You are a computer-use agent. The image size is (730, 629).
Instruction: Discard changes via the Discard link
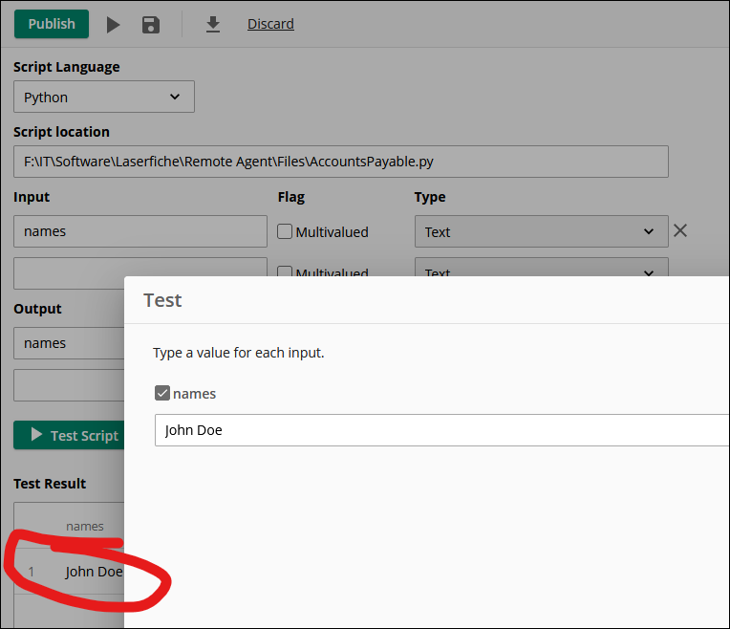point(270,24)
